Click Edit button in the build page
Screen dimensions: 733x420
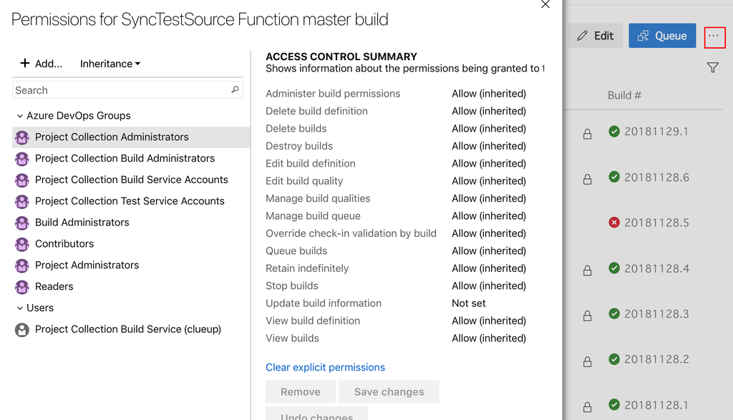595,36
